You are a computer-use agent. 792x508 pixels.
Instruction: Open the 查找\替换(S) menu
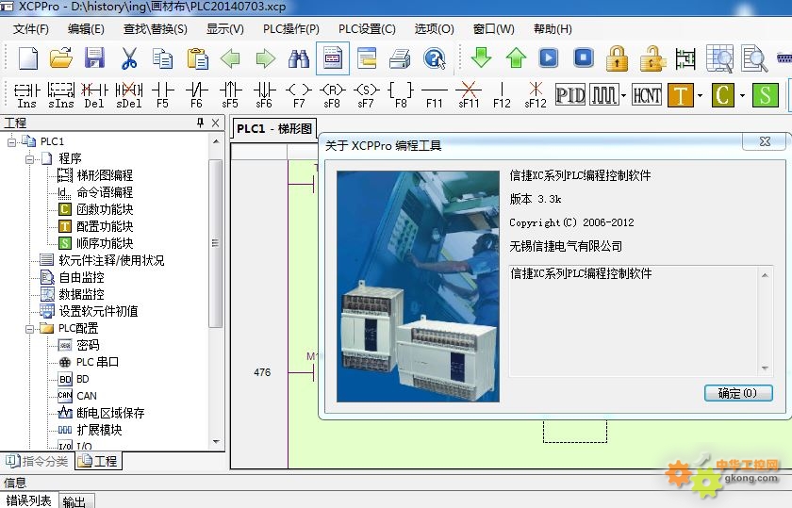tap(155, 29)
